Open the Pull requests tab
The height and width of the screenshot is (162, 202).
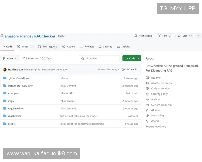coord(48,46)
